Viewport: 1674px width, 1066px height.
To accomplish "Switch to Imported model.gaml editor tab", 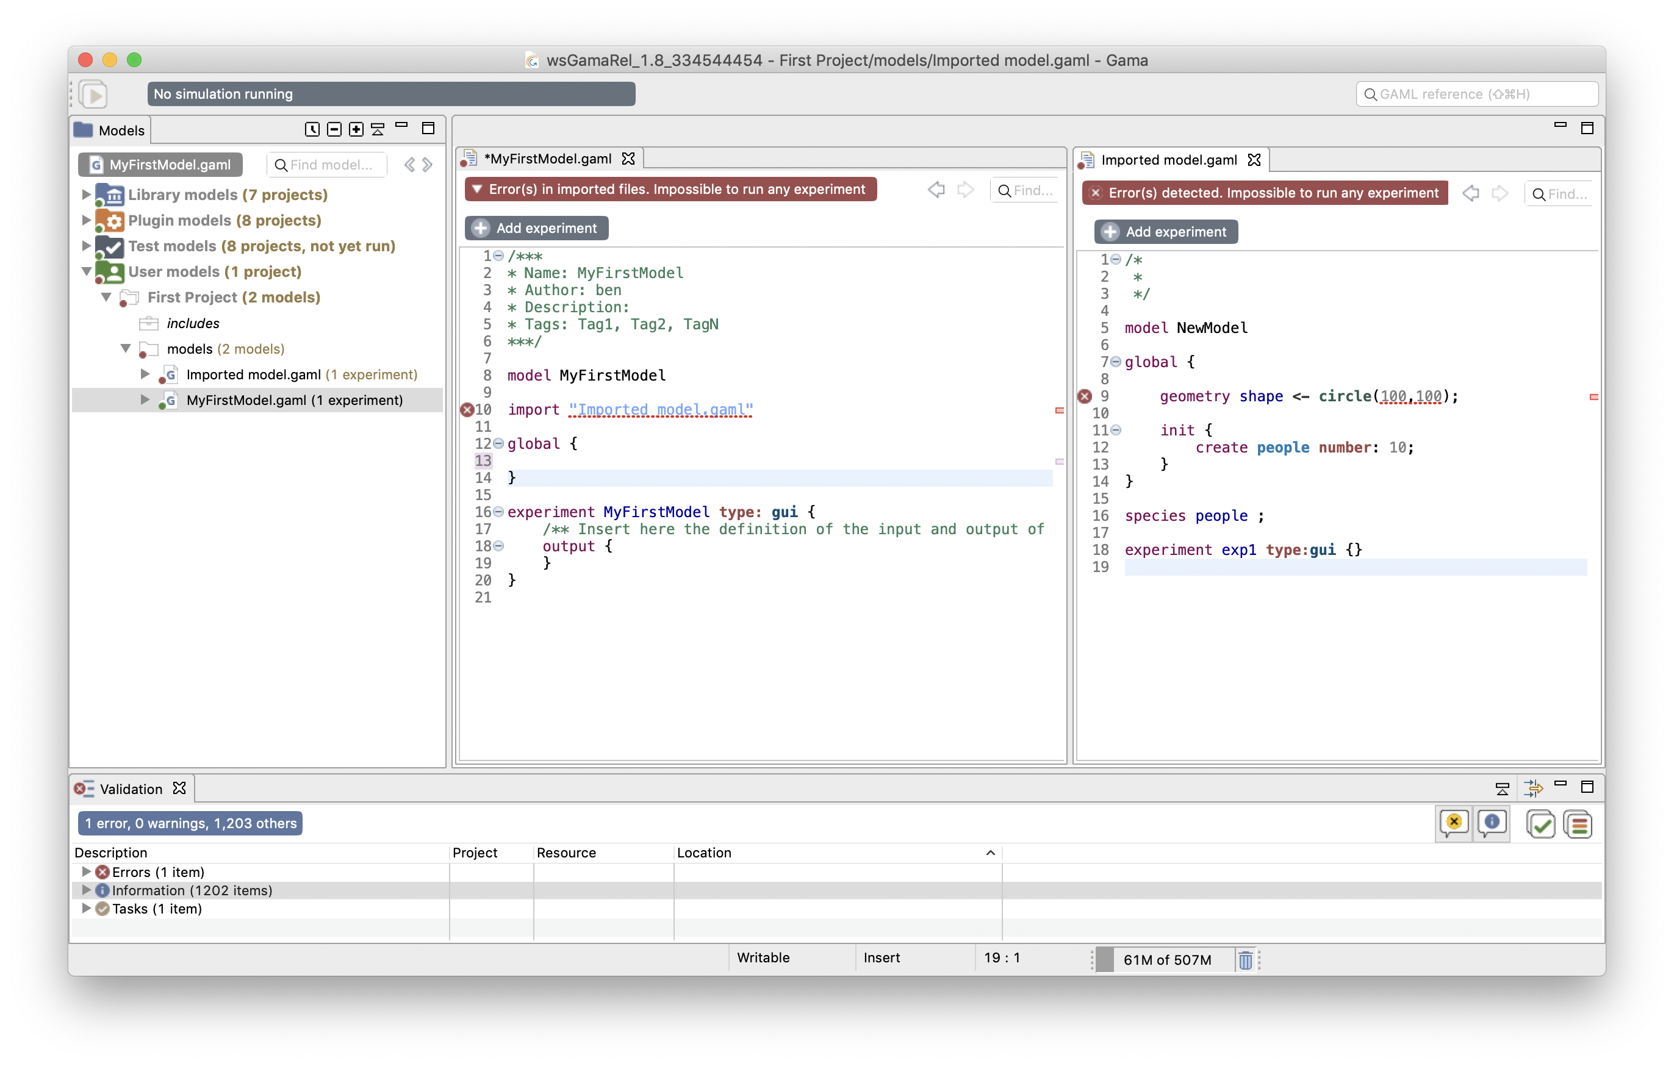I will tap(1169, 160).
